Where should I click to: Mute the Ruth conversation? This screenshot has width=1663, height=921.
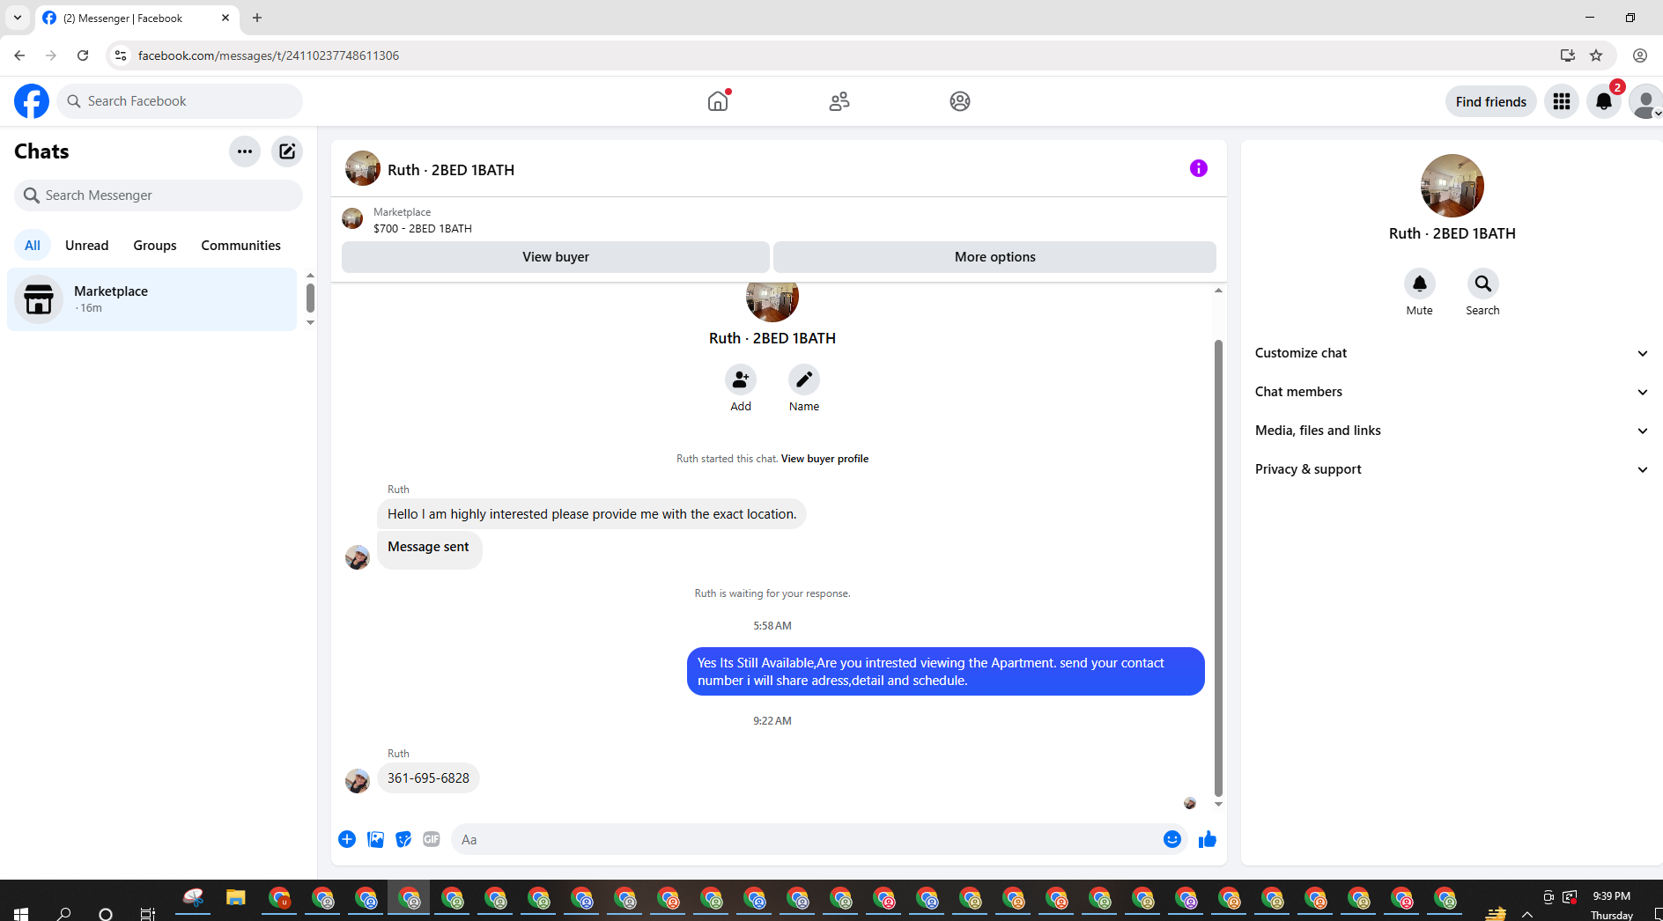pyautogui.click(x=1420, y=284)
